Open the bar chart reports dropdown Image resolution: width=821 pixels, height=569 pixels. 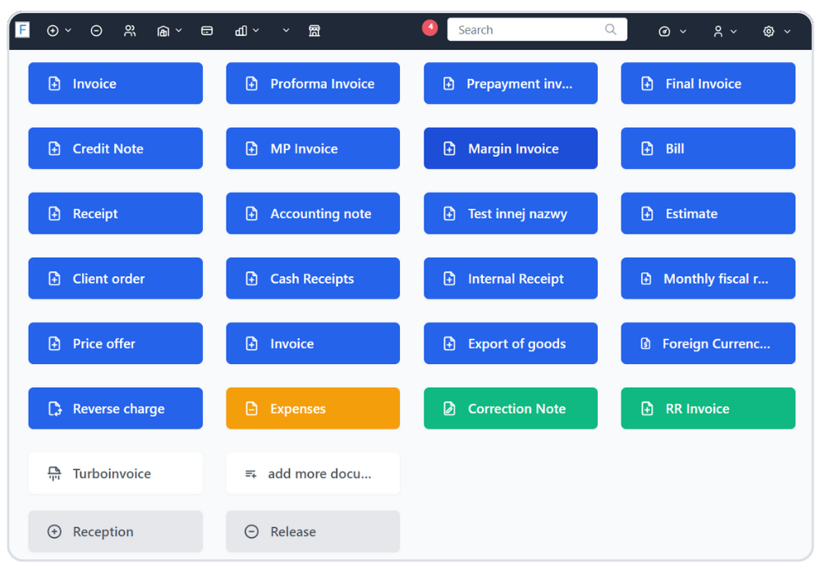[246, 30]
